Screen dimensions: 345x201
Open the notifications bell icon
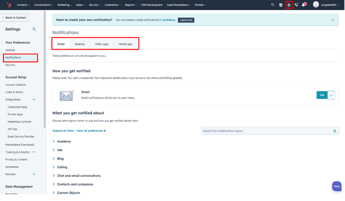[304, 5]
